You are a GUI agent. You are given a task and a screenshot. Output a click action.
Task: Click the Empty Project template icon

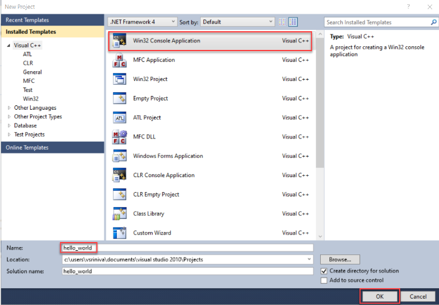[119, 99]
